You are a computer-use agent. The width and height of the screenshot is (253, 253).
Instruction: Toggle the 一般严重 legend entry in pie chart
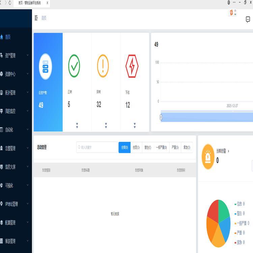point(242,223)
